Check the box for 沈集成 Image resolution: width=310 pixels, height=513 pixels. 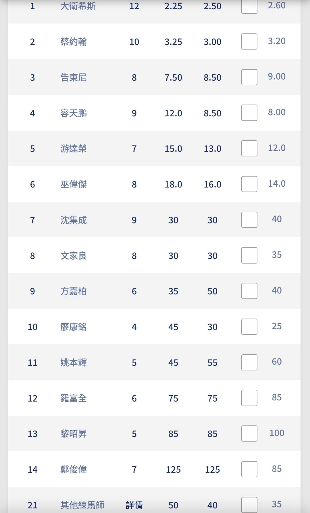[x=249, y=220]
